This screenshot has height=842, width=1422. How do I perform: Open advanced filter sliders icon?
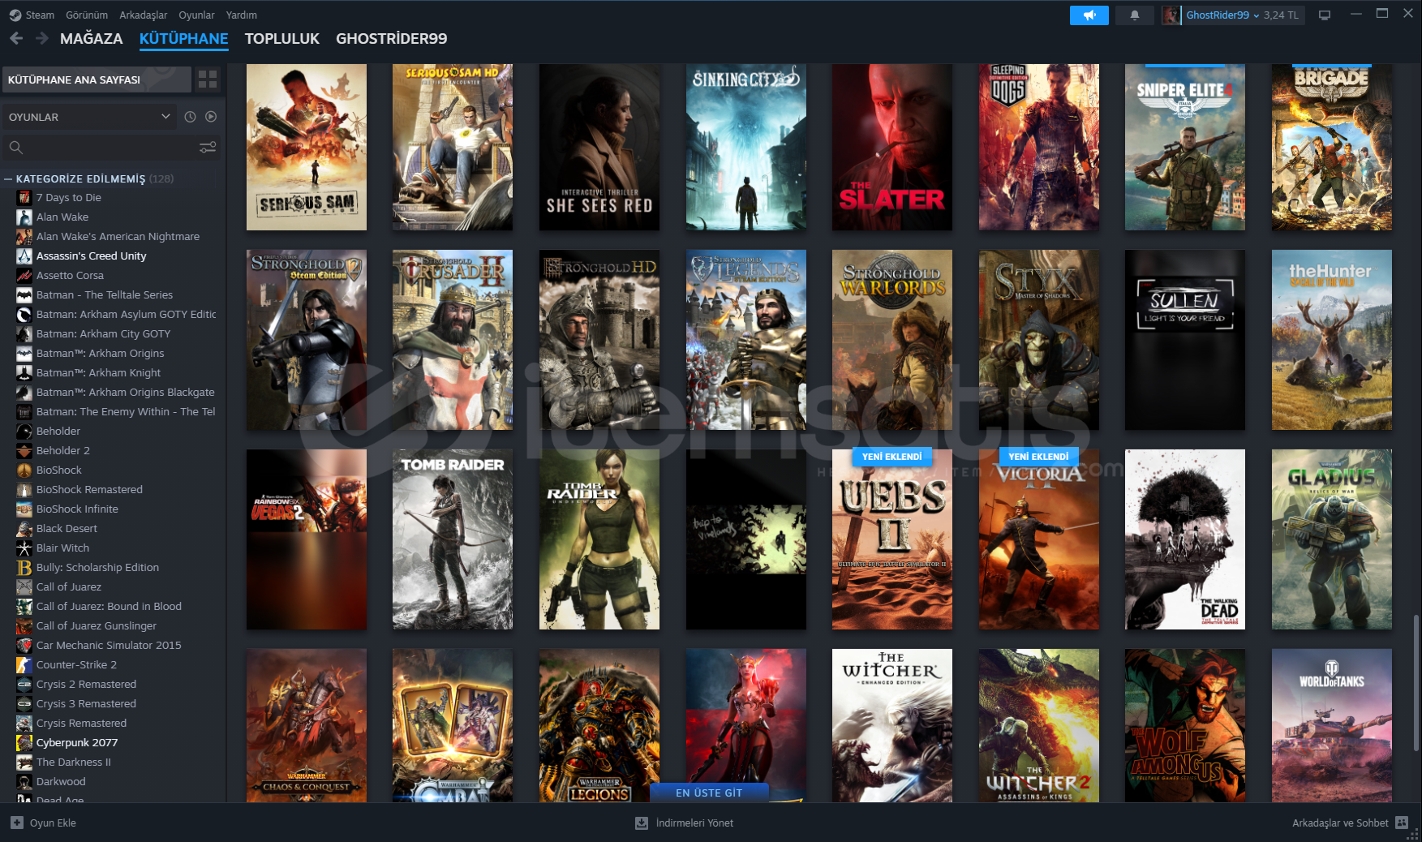(208, 147)
